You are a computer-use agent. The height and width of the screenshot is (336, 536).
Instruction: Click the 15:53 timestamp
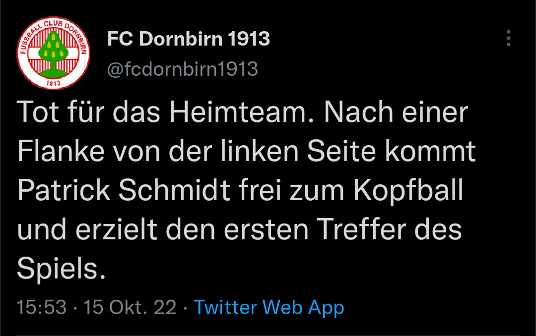pyautogui.click(x=42, y=307)
